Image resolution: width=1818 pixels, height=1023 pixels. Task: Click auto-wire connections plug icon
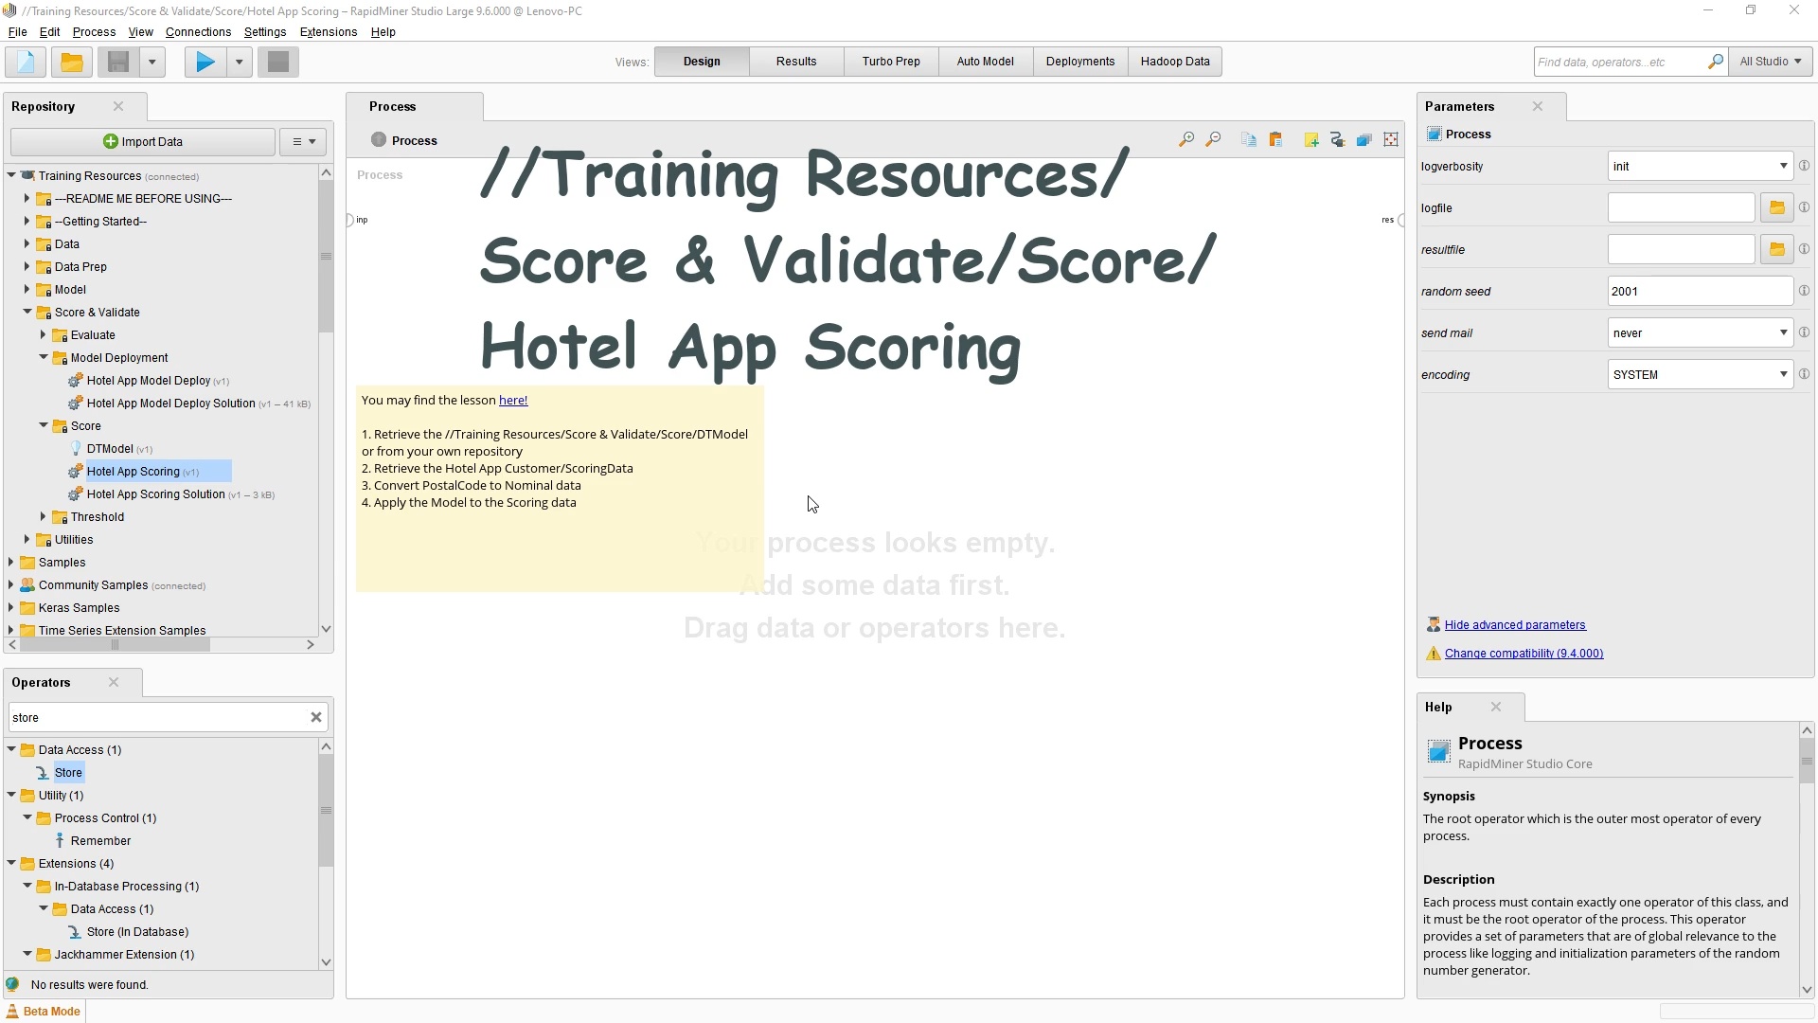click(x=1337, y=140)
